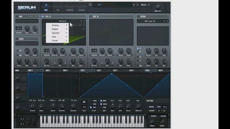Image resolution: width=230 pixels, height=129 pixels.
Task: Enable the FILTER power toggle
Action: pos(138,16)
